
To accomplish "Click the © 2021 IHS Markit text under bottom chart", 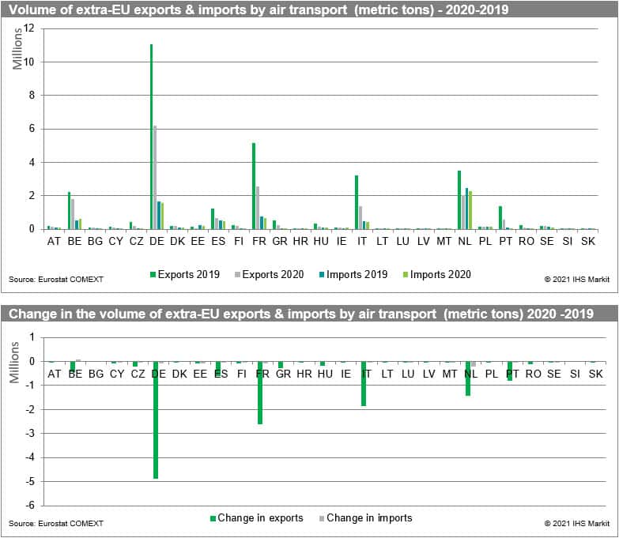I will tap(576, 523).
